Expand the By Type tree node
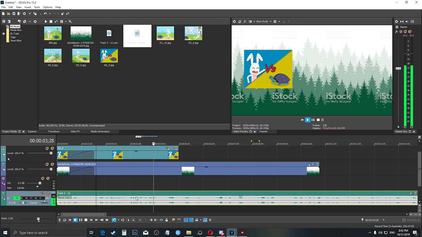Viewport: 422px width, 237px height. click(4, 34)
